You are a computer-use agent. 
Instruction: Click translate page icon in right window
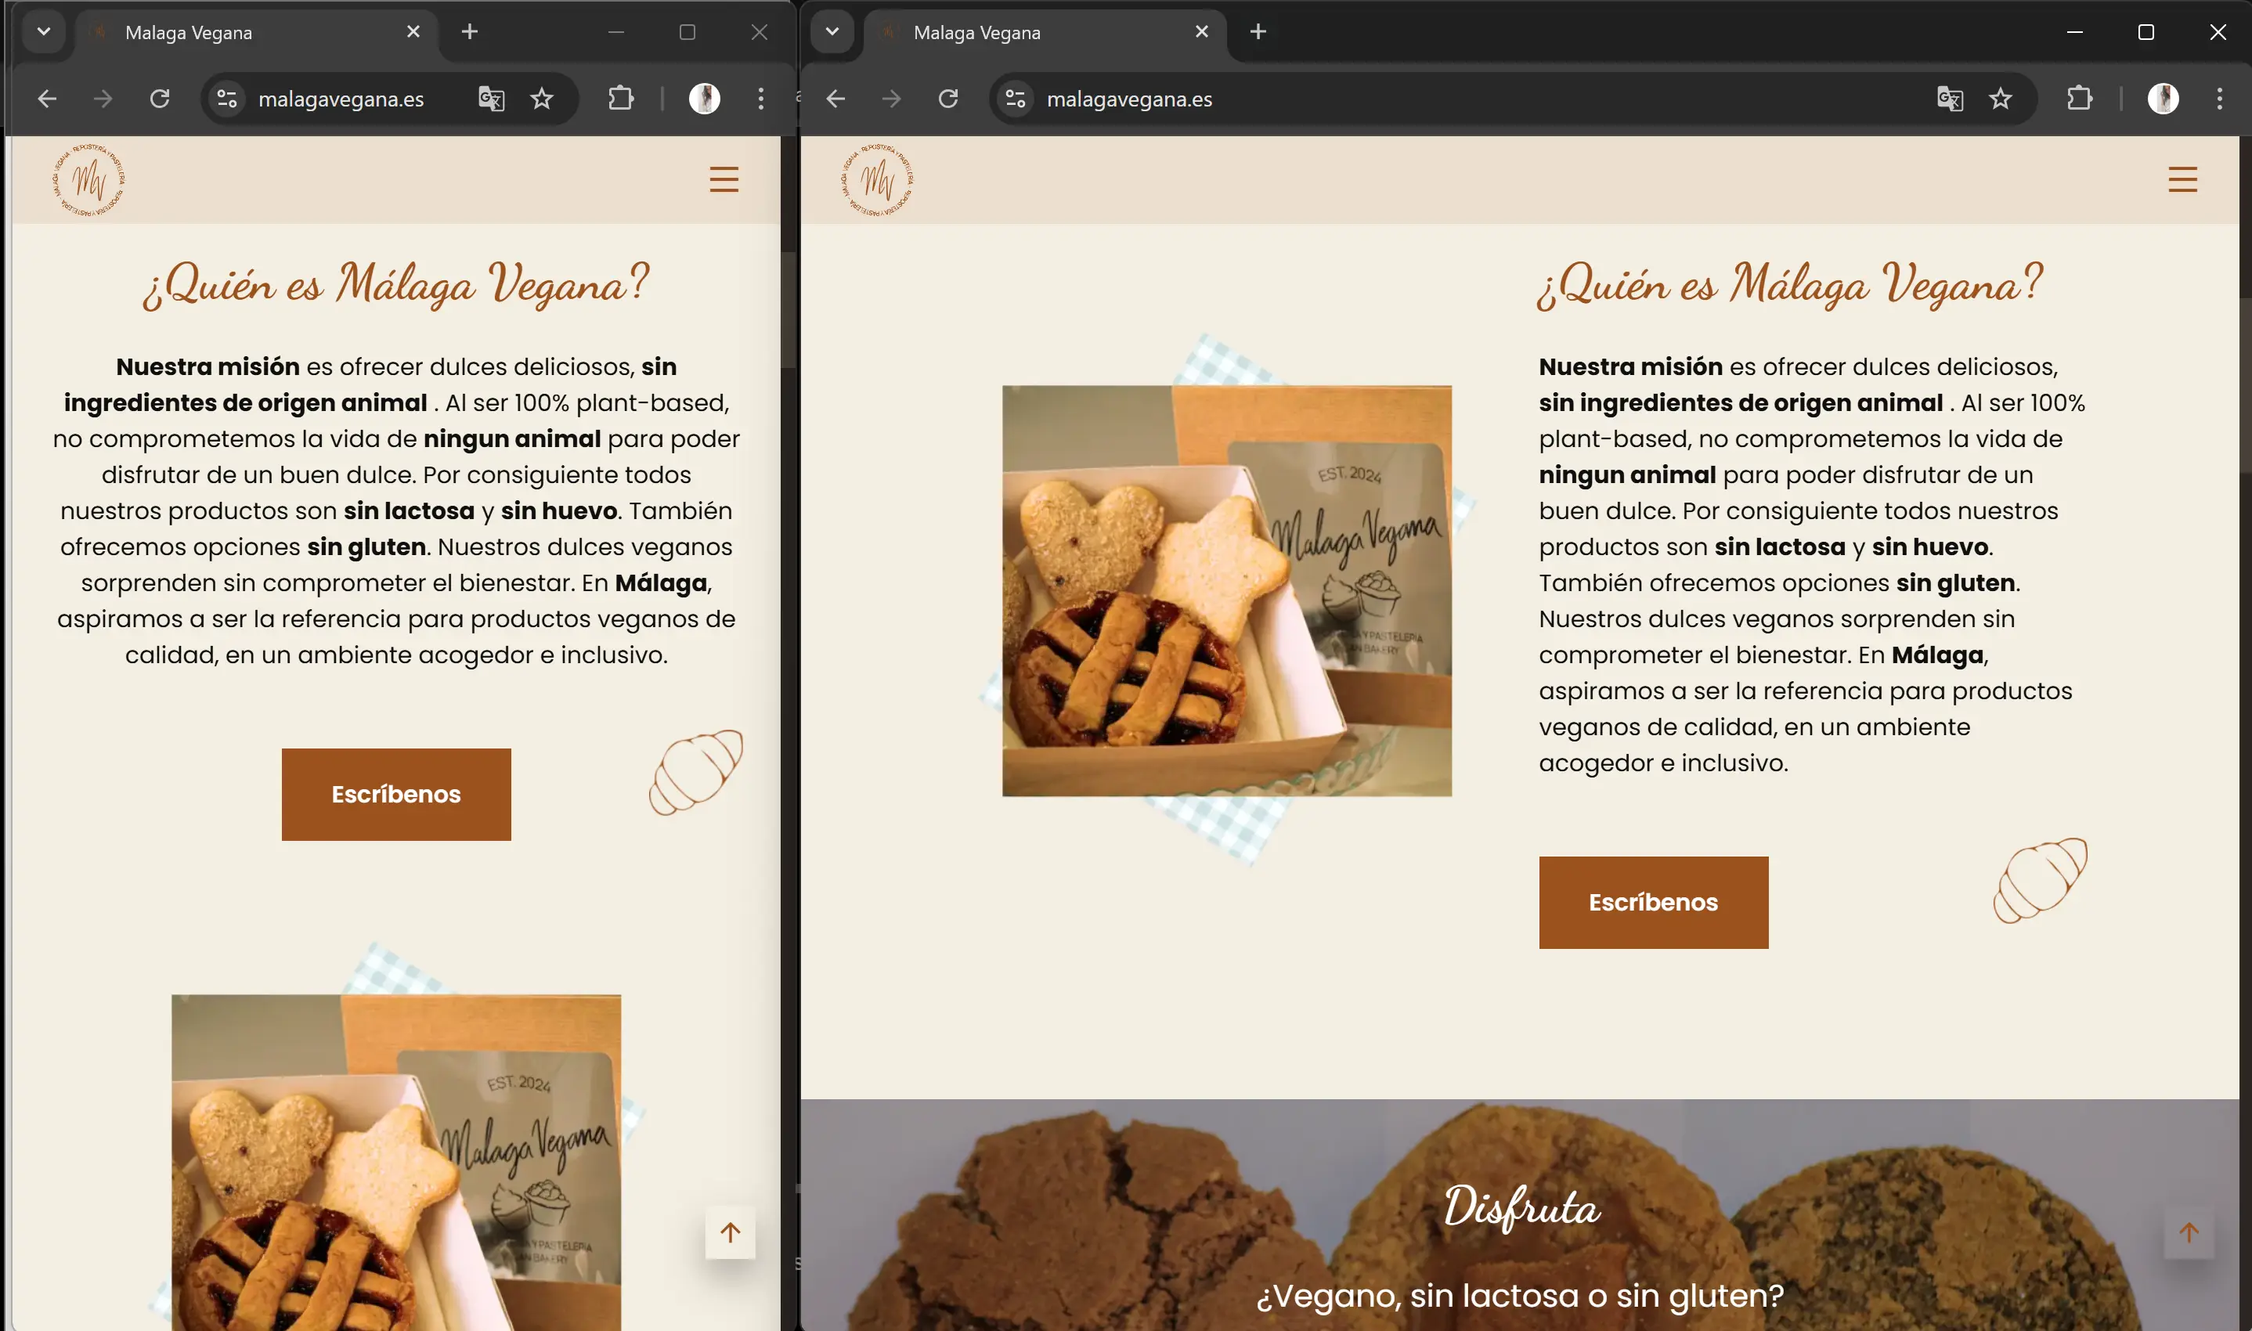point(1950,99)
